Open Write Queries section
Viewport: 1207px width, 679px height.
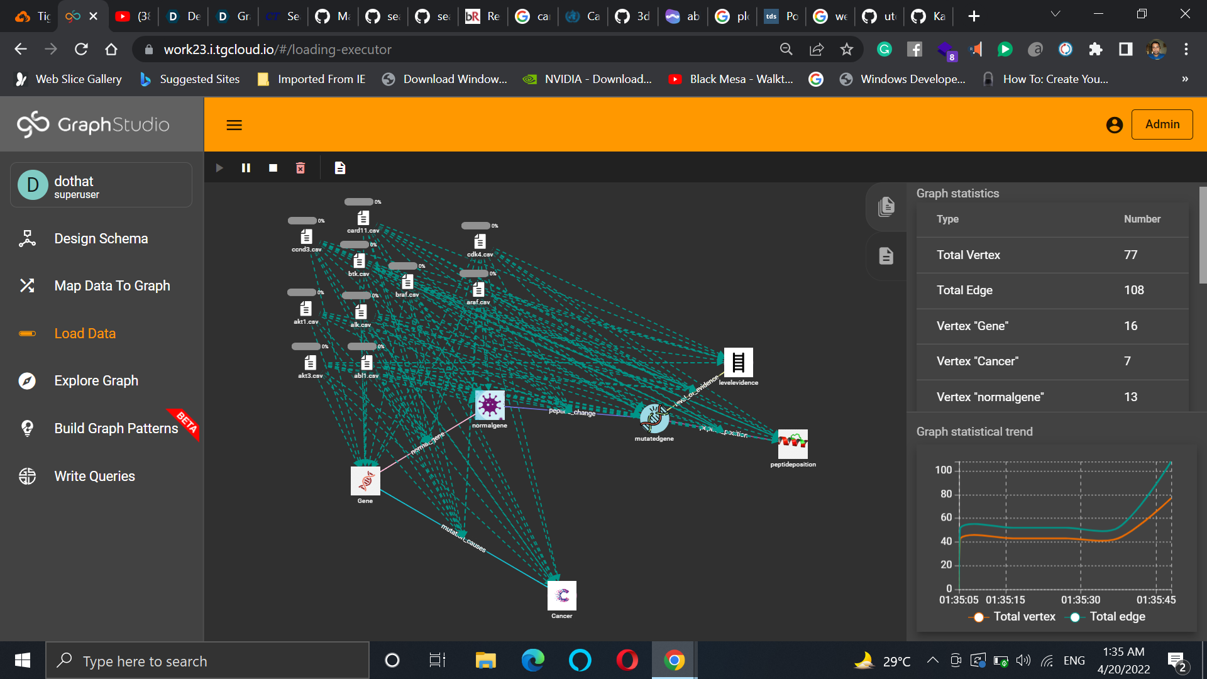coord(94,477)
